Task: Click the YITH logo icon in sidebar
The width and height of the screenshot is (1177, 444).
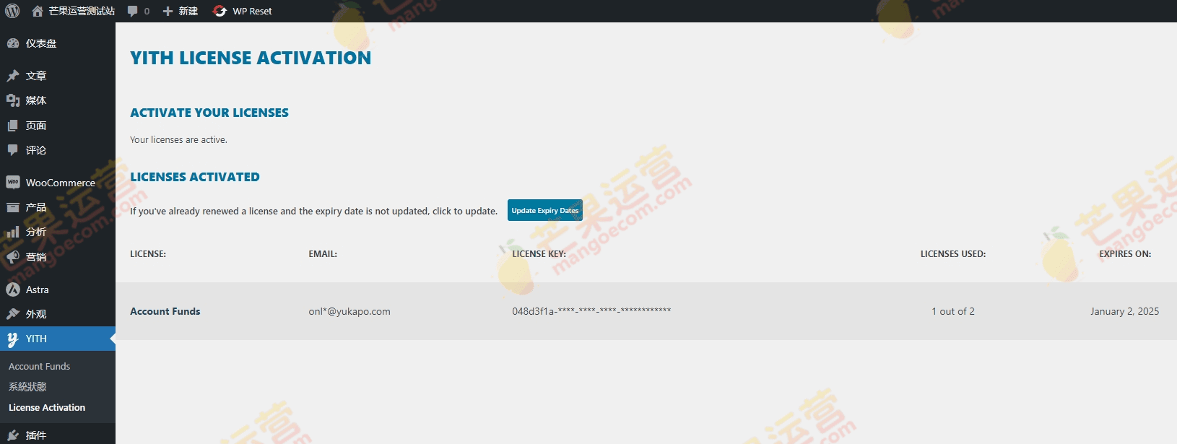Action: [x=13, y=339]
